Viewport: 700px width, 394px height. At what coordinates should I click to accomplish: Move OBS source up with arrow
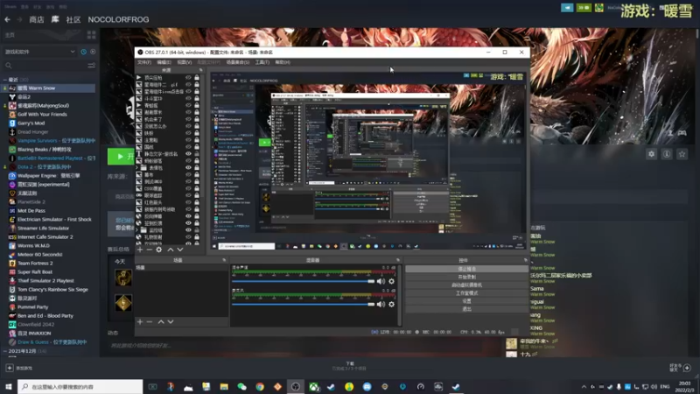pos(170,250)
